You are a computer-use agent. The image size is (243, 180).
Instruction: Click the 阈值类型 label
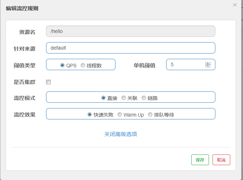point(25,66)
